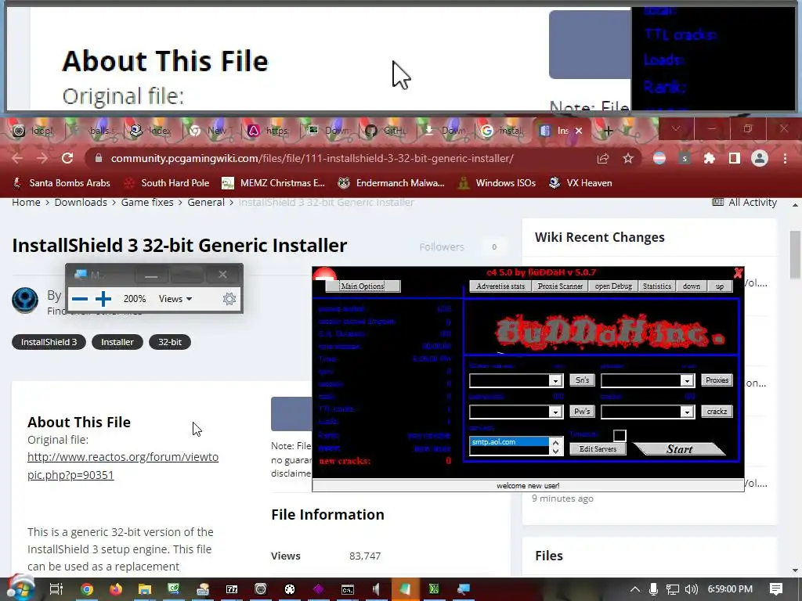Zoom out with Magnifier minus button

(80, 298)
